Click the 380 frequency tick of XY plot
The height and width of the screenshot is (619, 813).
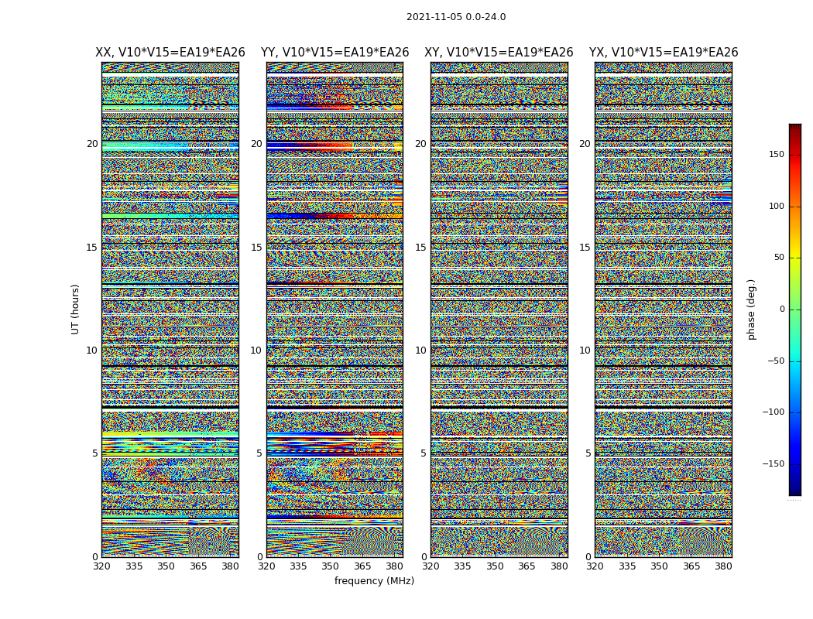tap(559, 566)
